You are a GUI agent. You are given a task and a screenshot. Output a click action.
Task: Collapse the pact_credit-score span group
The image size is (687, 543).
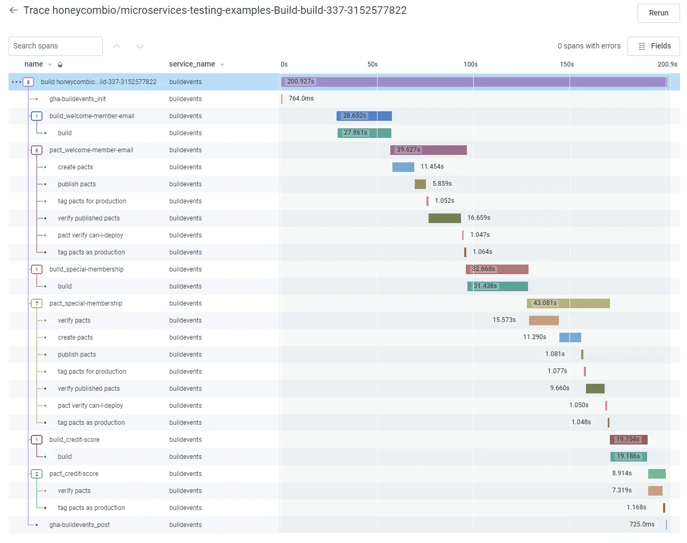(x=37, y=474)
